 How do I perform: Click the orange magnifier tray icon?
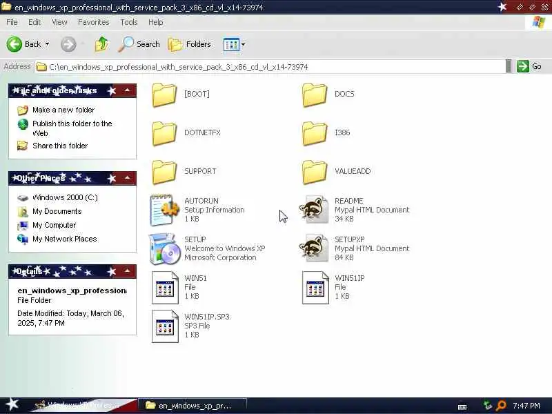point(502,406)
